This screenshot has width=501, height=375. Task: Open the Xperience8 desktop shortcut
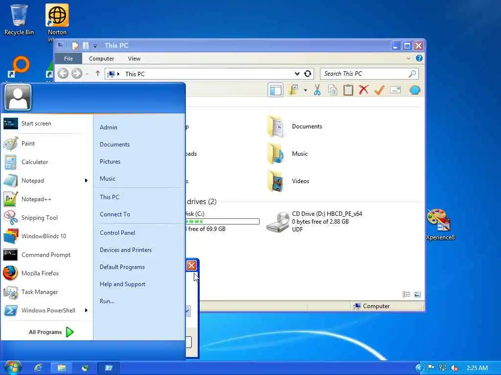[x=440, y=225]
